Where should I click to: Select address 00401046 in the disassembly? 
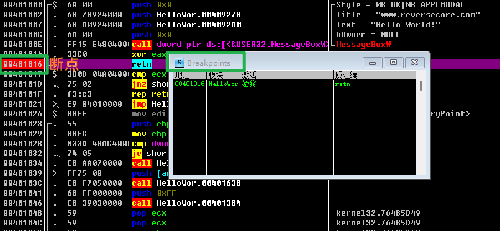(x=22, y=203)
